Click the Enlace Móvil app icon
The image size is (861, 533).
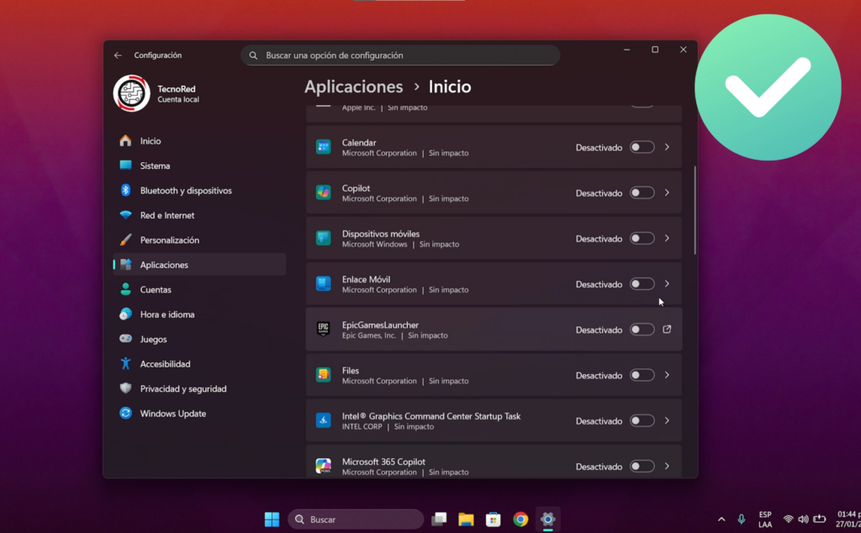pyautogui.click(x=323, y=284)
